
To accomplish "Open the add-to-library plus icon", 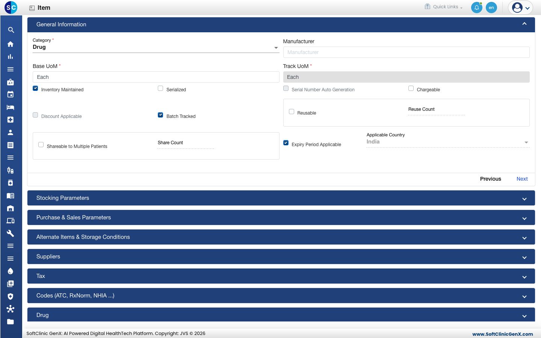I will 11,284.
